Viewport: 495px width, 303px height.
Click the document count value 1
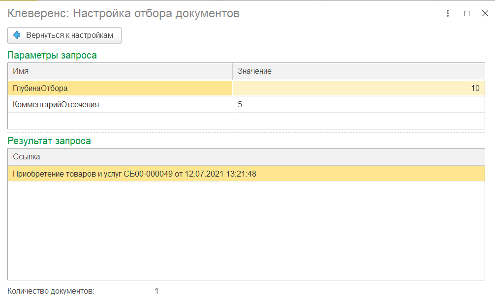coord(156,291)
